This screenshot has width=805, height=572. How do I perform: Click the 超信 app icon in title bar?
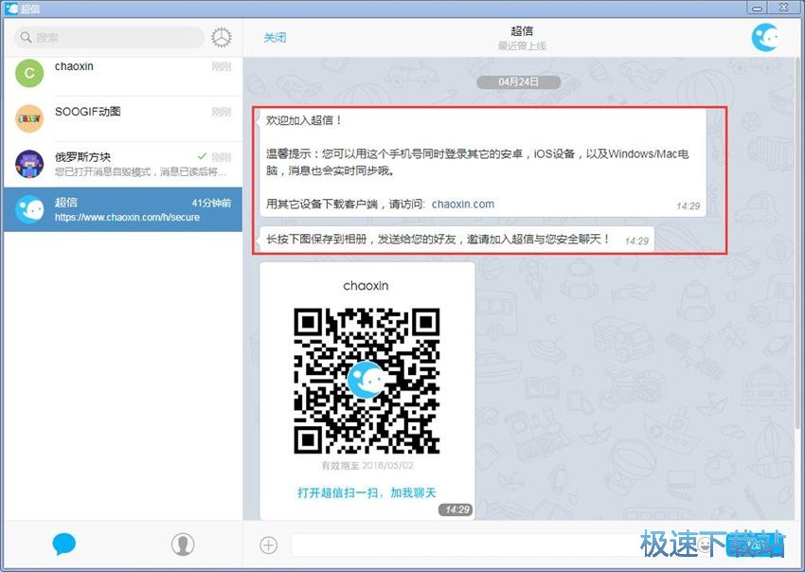click(11, 9)
